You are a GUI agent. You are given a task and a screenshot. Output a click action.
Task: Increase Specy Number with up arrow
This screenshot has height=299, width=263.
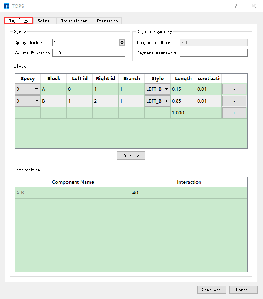(x=122, y=41)
